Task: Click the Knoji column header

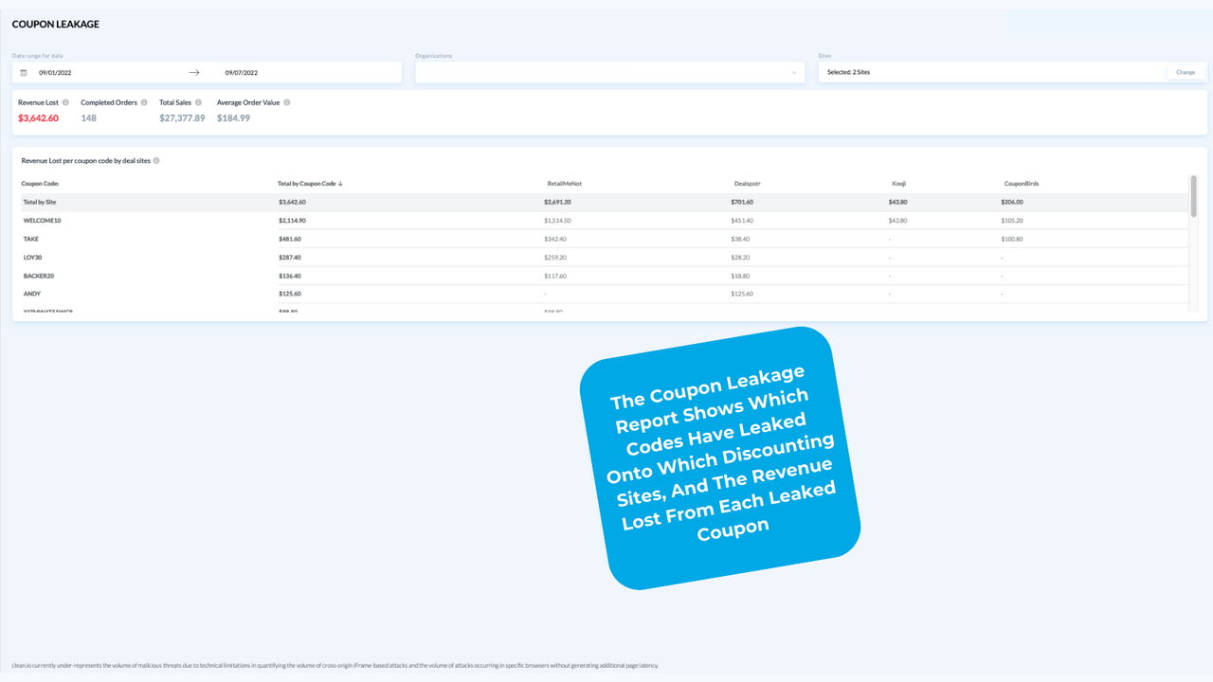Action: (x=899, y=184)
